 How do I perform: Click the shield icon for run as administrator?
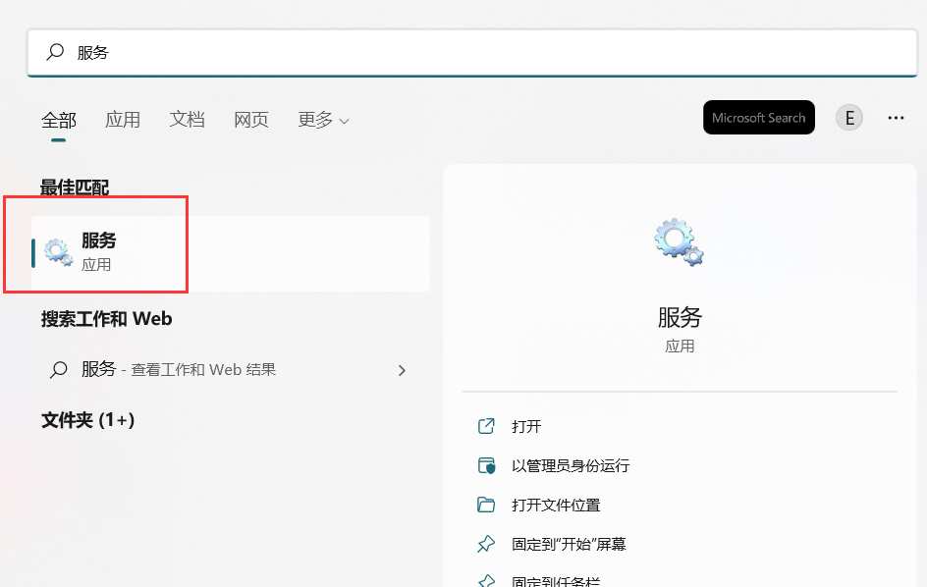(486, 466)
